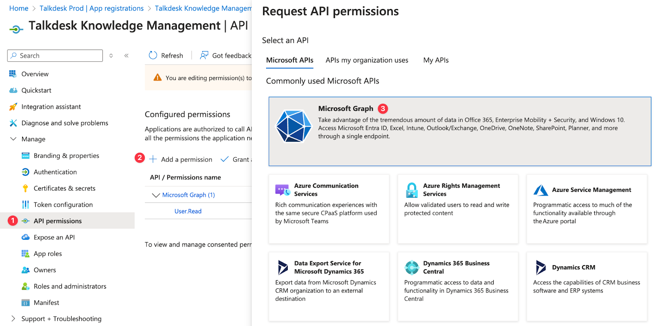Open Talkdesk Knowledge Management breadcrumb link
Viewport: 655px width, 326px height.
pos(203,8)
